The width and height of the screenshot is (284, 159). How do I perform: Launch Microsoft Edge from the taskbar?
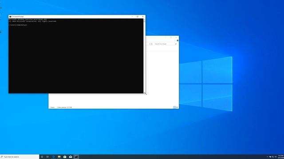(53, 157)
